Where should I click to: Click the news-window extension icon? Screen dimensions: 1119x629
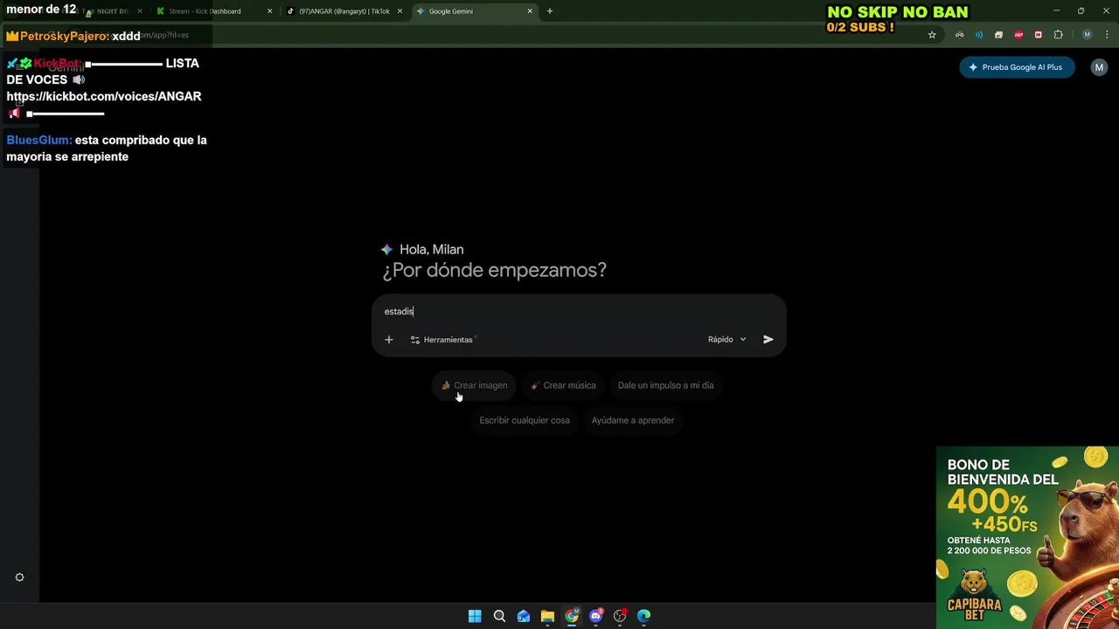pos(998,35)
